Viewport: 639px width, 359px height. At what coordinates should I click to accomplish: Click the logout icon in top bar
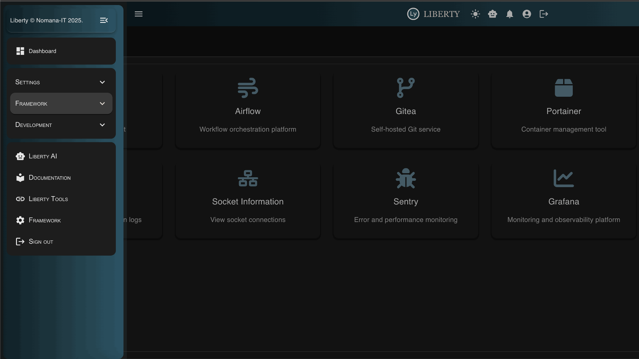click(x=544, y=14)
